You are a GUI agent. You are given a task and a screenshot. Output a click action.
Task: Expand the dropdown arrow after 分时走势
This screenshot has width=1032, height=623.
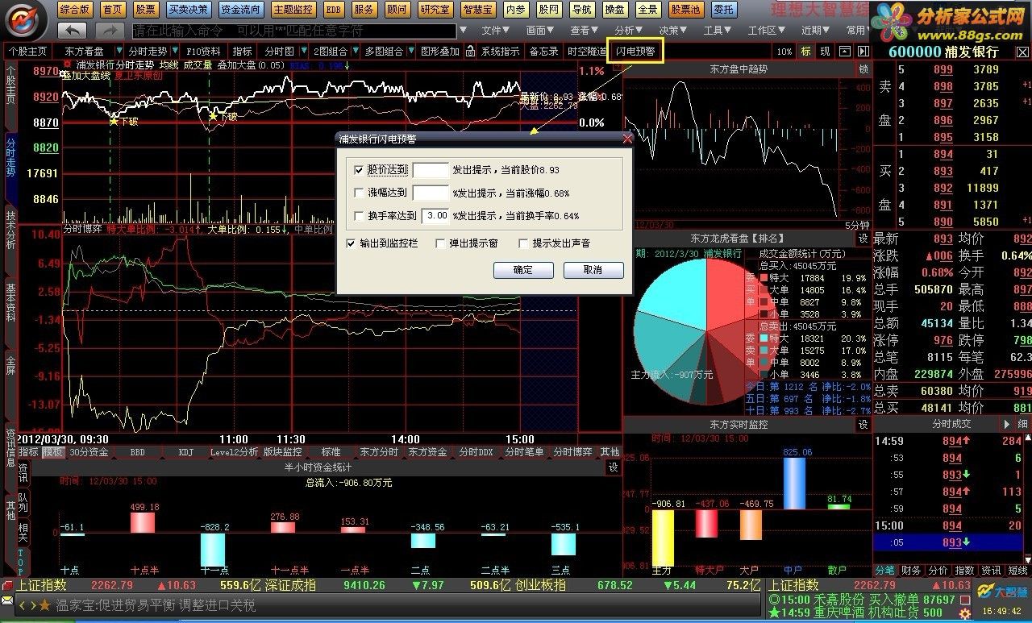pos(177,52)
